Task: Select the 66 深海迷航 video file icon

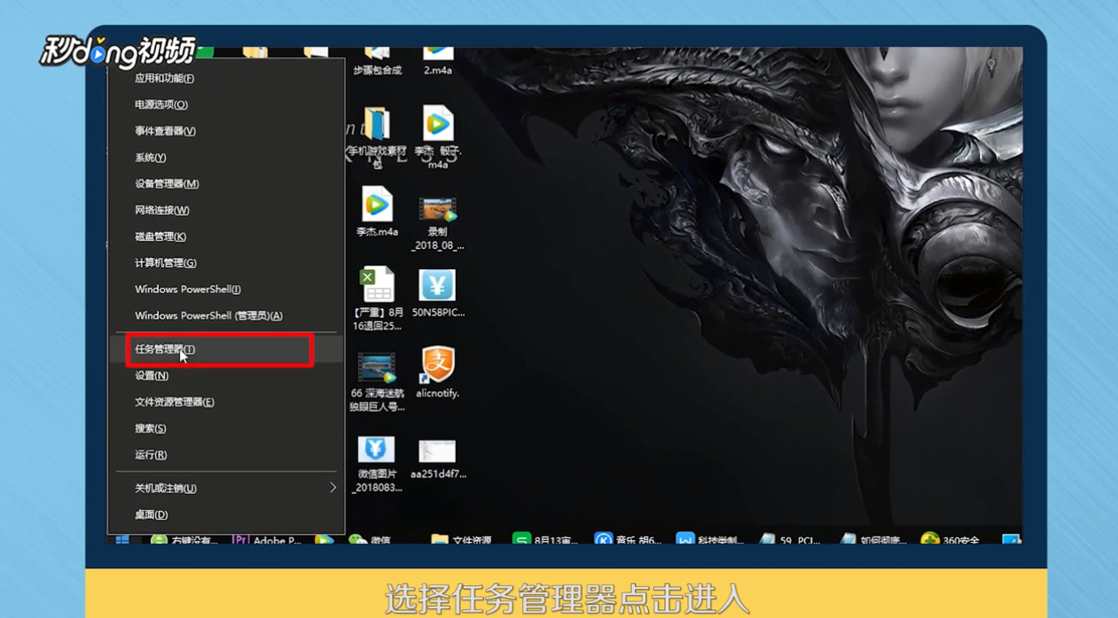Action: click(377, 368)
